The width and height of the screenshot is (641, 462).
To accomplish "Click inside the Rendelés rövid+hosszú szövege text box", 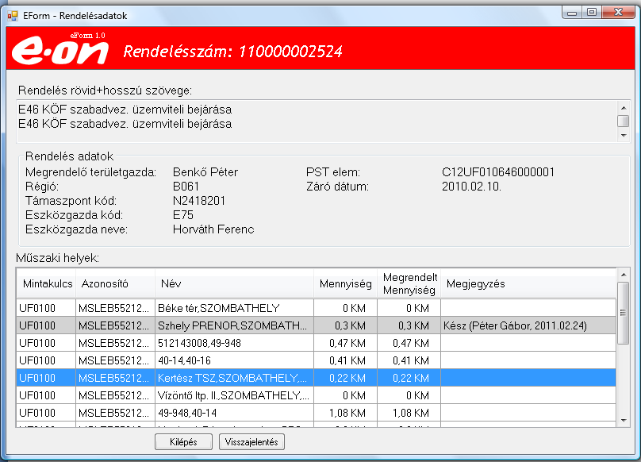I will pyautogui.click(x=317, y=121).
